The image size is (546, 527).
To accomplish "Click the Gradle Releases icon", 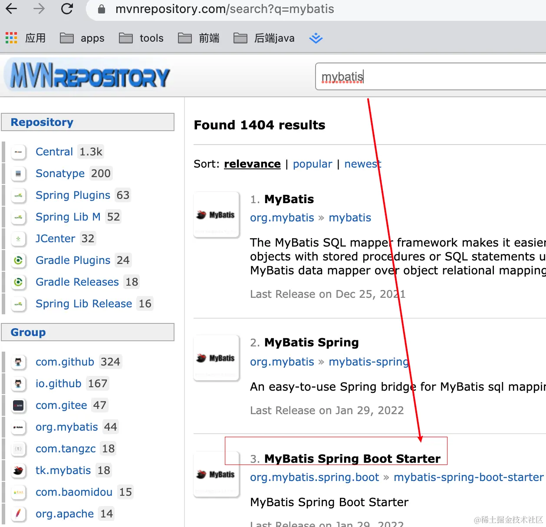I will point(18,282).
